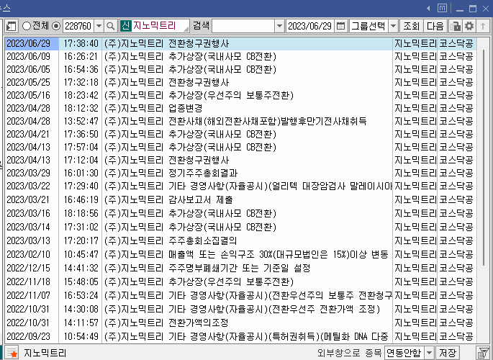The image size is (493, 360).
Task: Click the magnifier stock search icon
Action: point(110,26)
